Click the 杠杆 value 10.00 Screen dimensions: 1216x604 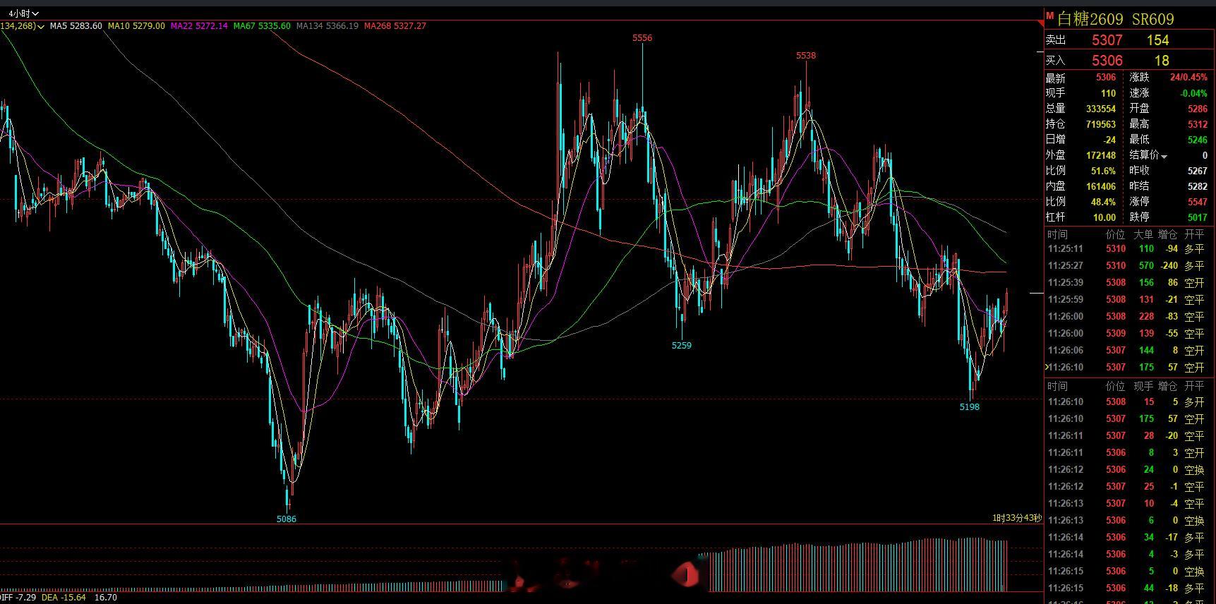tap(1104, 217)
